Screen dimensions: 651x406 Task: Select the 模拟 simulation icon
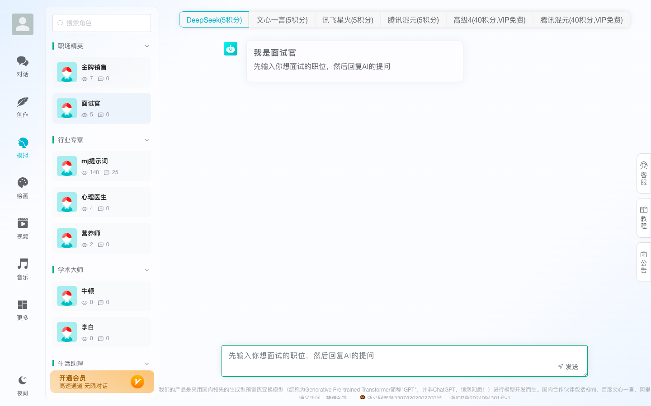pyautogui.click(x=22, y=147)
